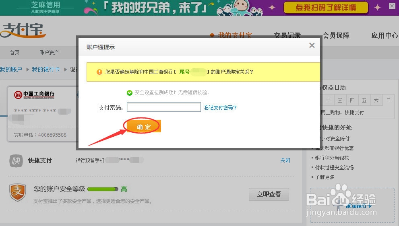
Task: Click the 支付宝 Alipay logo
Action: point(23,31)
